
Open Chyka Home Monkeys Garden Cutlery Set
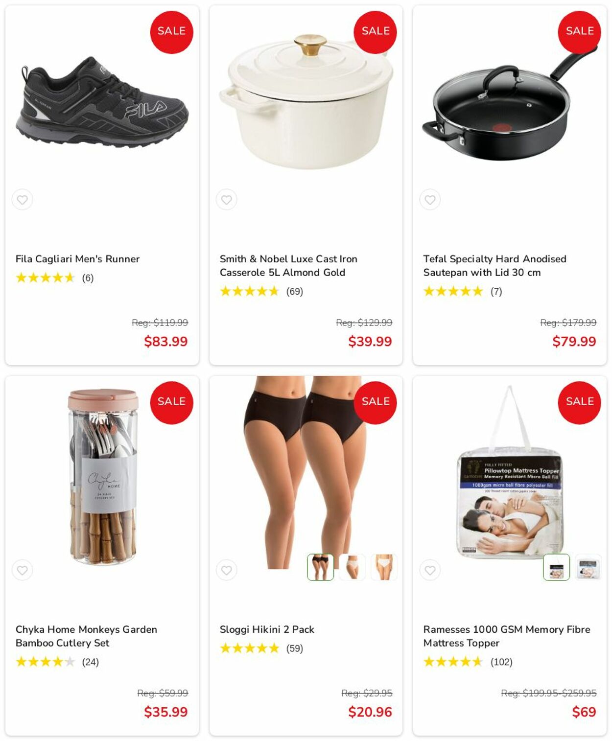(x=86, y=636)
